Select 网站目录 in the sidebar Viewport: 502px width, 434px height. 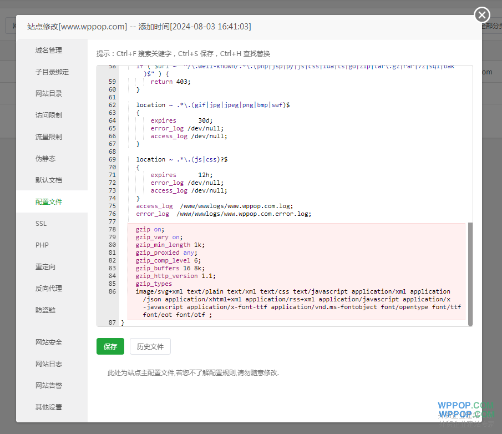click(49, 94)
